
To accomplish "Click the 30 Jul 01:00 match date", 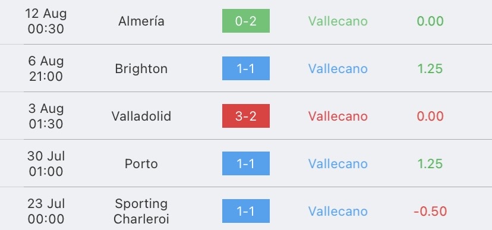I will (x=46, y=163).
